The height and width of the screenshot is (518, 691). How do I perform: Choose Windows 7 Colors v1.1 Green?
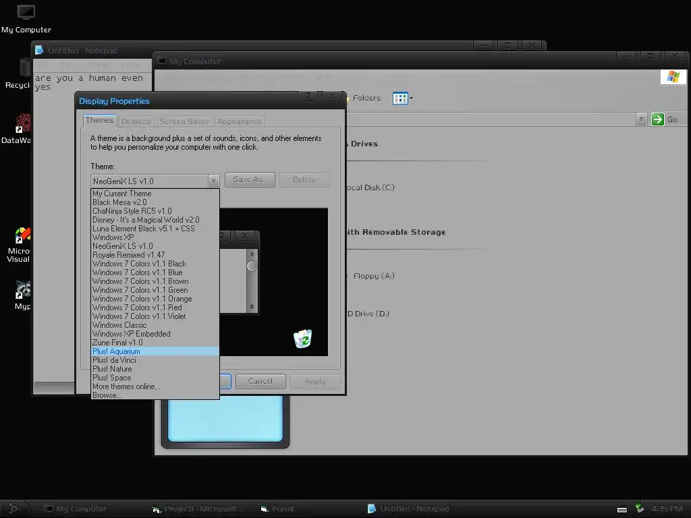point(155,290)
